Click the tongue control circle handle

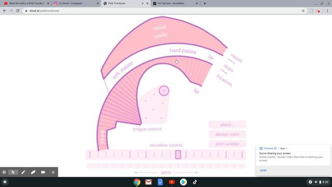[x=164, y=91]
